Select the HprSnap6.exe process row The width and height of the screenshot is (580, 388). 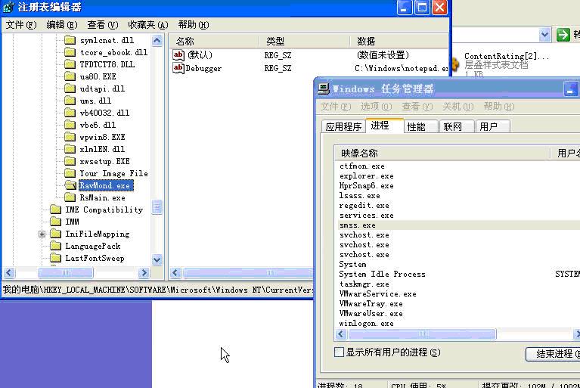point(459,186)
